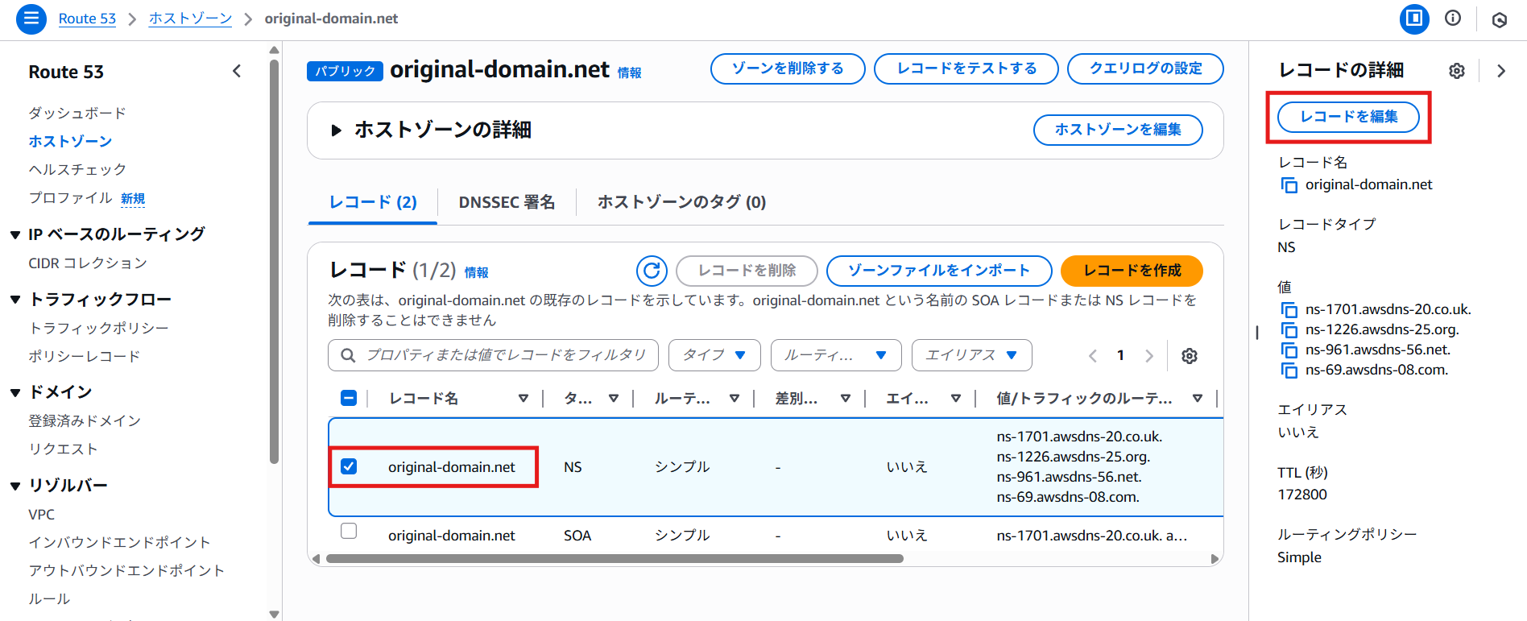Click ゾーンファイルをインポート button
1527x621 pixels.
(x=939, y=271)
